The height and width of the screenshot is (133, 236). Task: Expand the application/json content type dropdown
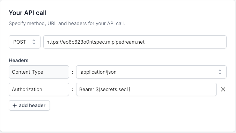pos(151,72)
